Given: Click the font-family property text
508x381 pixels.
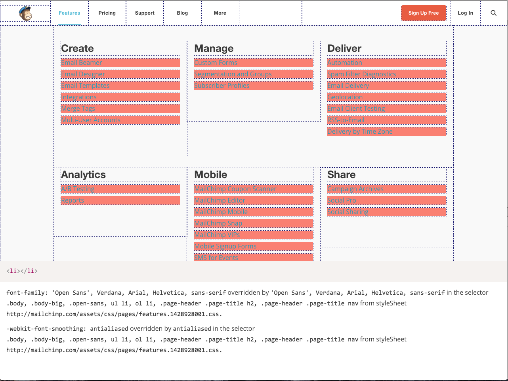Looking at the screenshot, I should coord(116,293).
